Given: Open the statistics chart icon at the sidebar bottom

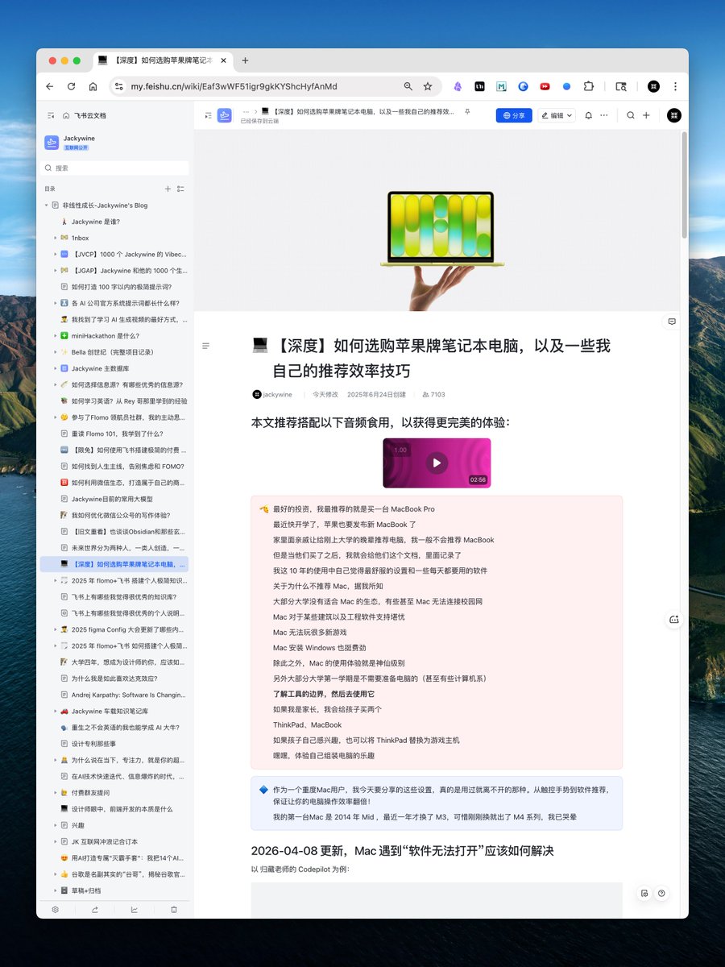Looking at the screenshot, I should tap(134, 909).
